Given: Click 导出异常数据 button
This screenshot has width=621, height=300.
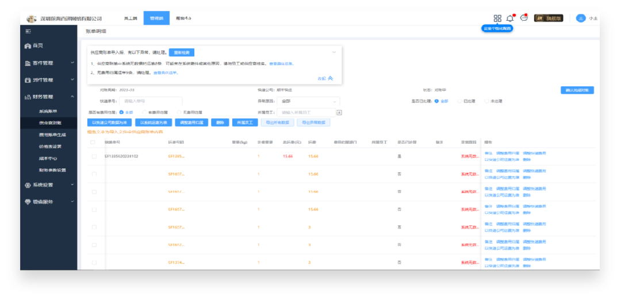Looking at the screenshot, I should [314, 122].
